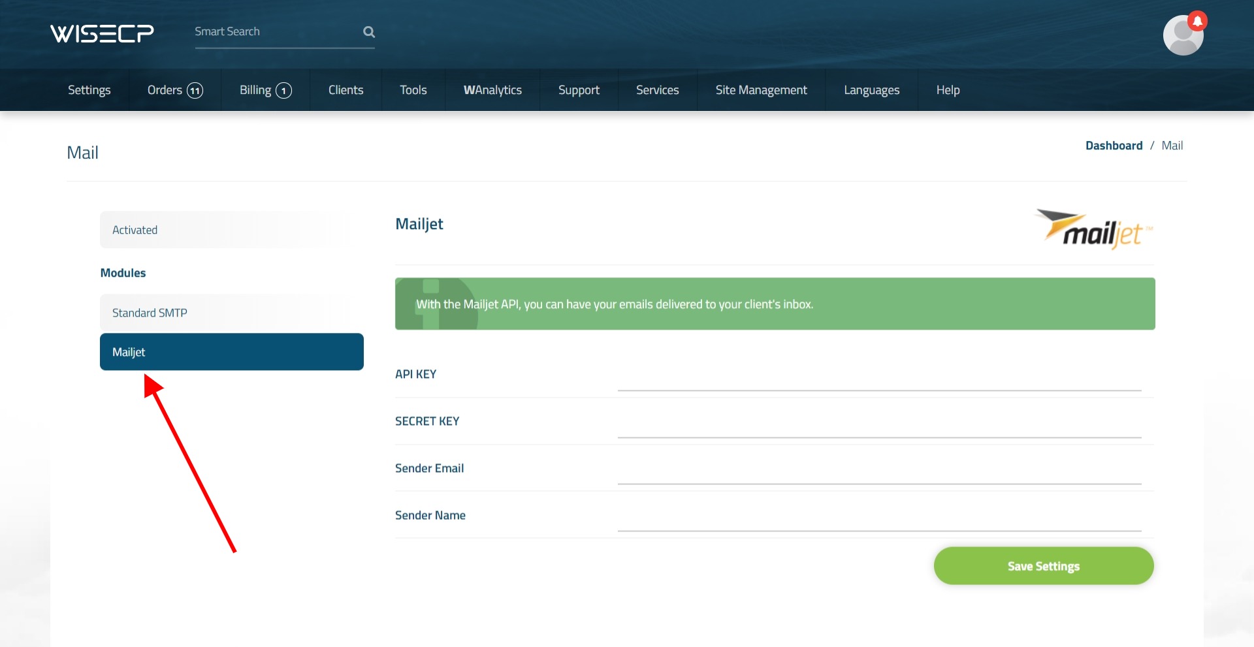The image size is (1254, 647).
Task: Click the green Mailjet API info banner
Action: click(775, 304)
